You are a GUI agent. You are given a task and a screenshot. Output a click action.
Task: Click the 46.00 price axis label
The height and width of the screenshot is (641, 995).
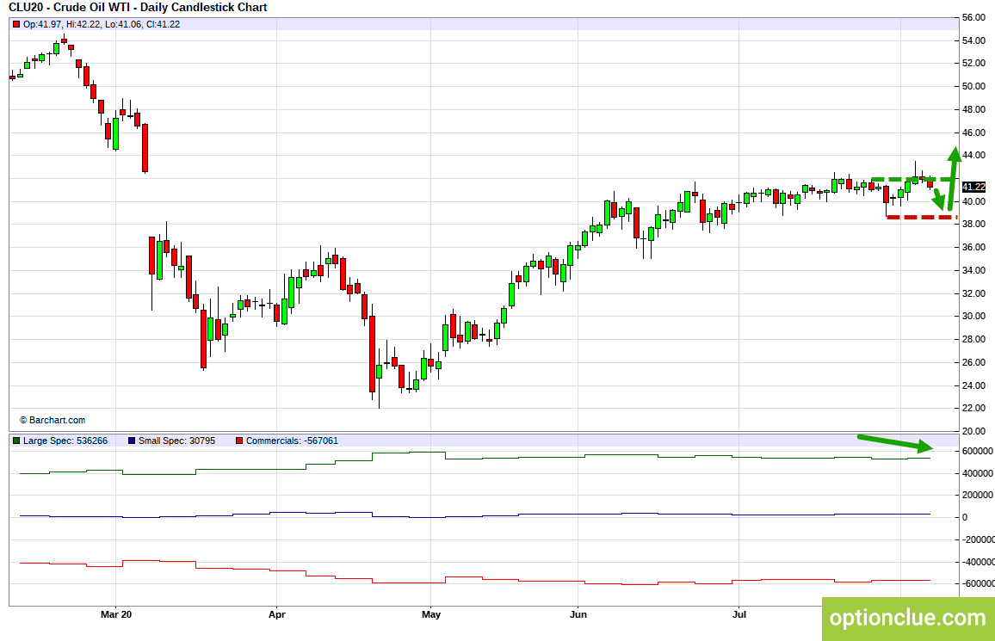point(973,133)
